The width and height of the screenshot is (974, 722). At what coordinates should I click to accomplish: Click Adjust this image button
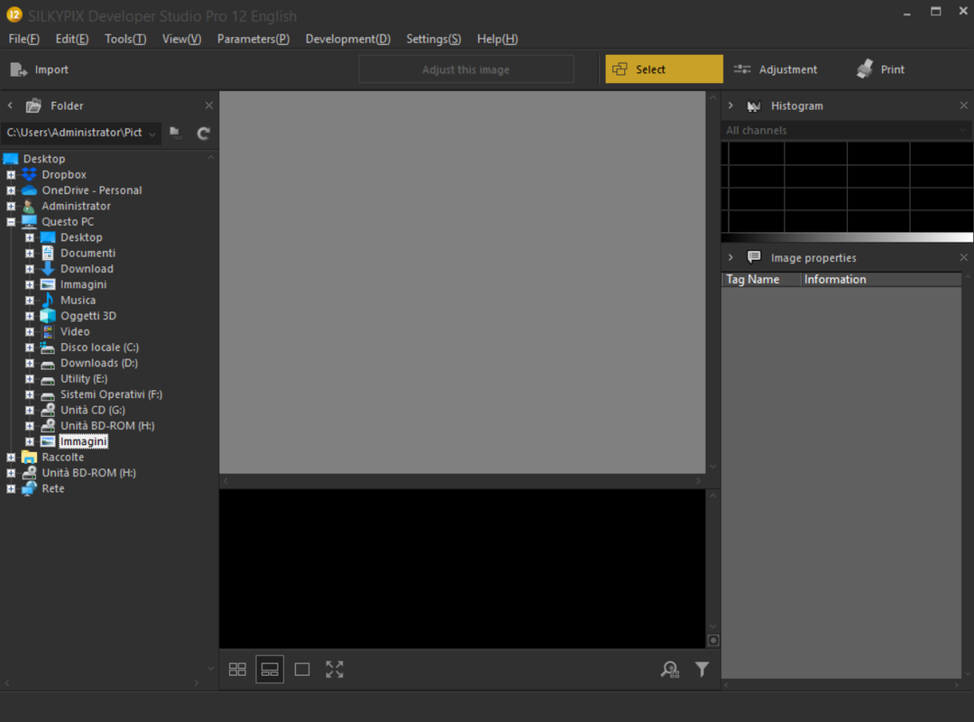click(466, 69)
